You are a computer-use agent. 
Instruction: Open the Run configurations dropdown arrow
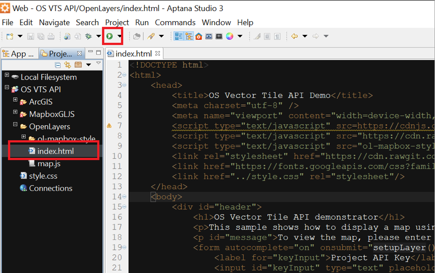tap(119, 36)
